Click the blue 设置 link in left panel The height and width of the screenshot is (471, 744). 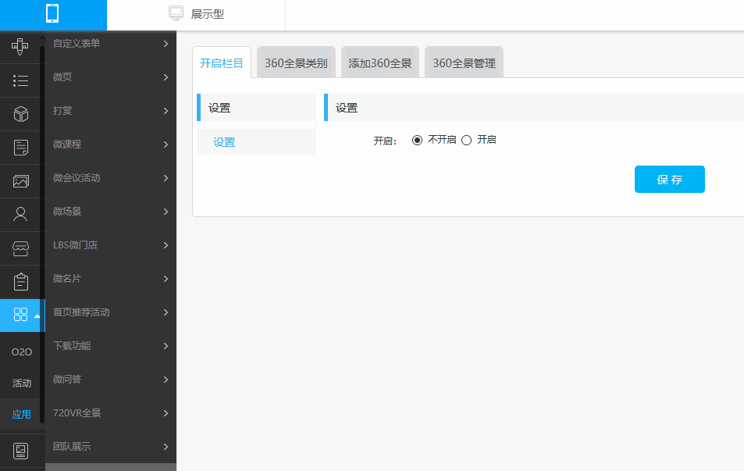tap(224, 142)
